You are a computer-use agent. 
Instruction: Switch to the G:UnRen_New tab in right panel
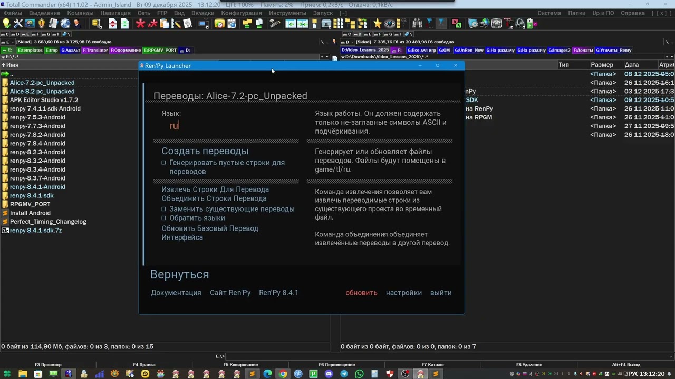pos(468,50)
